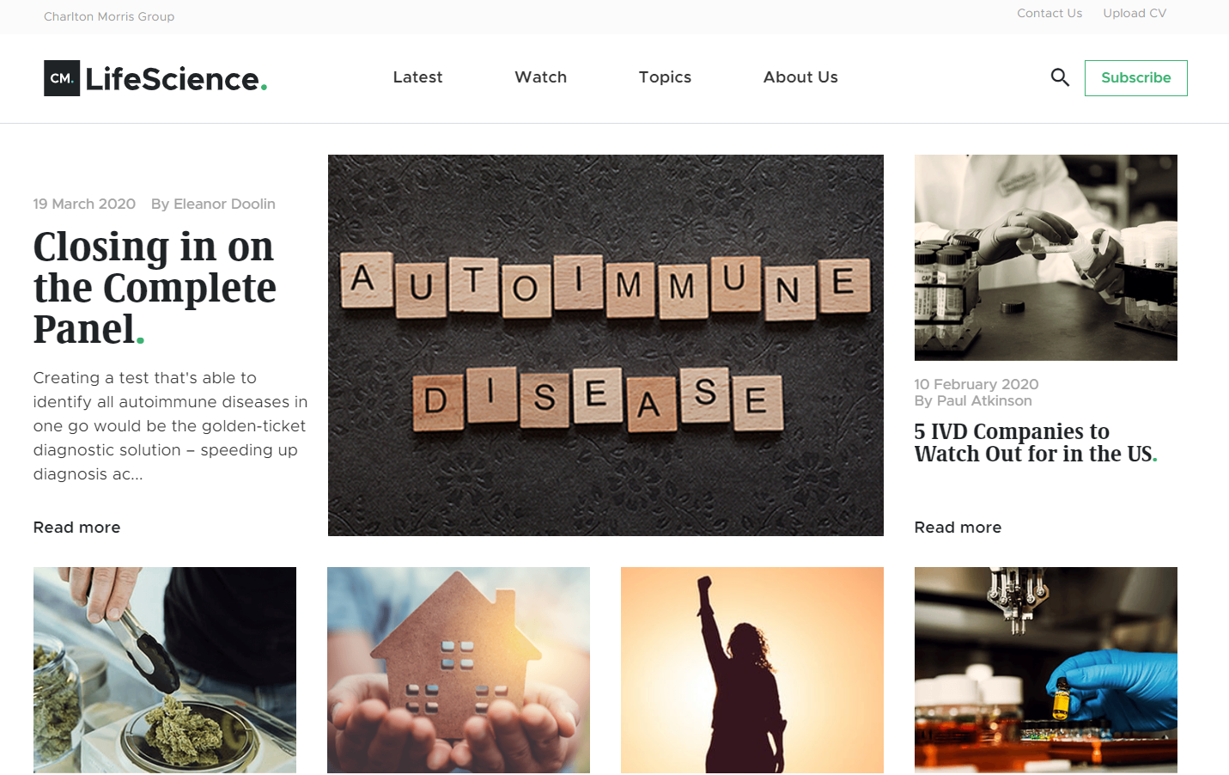This screenshot has height=775, width=1229.
Task: Open the wooden house in hands thumbnail
Action: pos(459,670)
